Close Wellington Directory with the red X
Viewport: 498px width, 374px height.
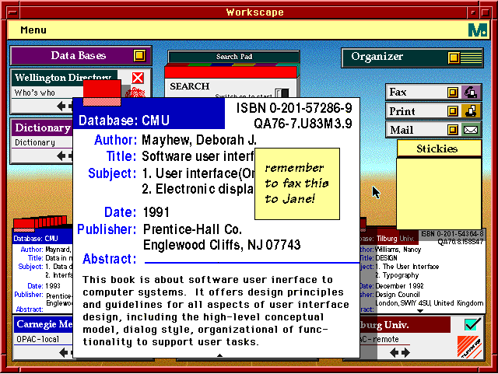coord(138,78)
